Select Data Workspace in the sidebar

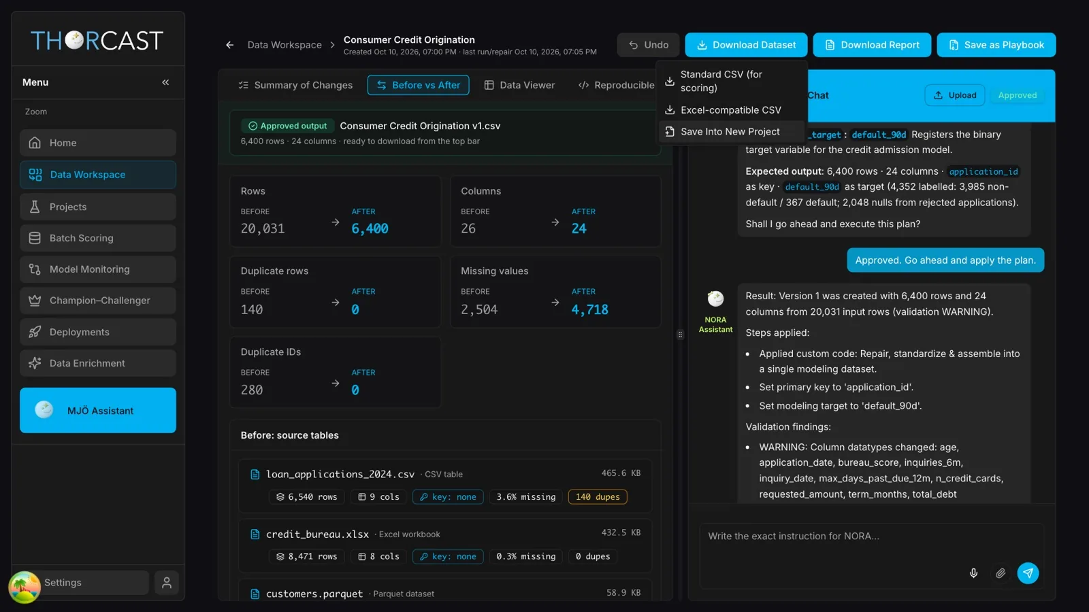[x=98, y=175]
